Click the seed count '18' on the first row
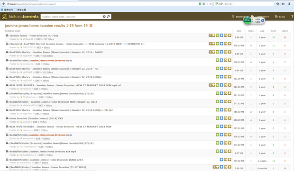This screenshot has width=294, height=171. pos(274,37)
